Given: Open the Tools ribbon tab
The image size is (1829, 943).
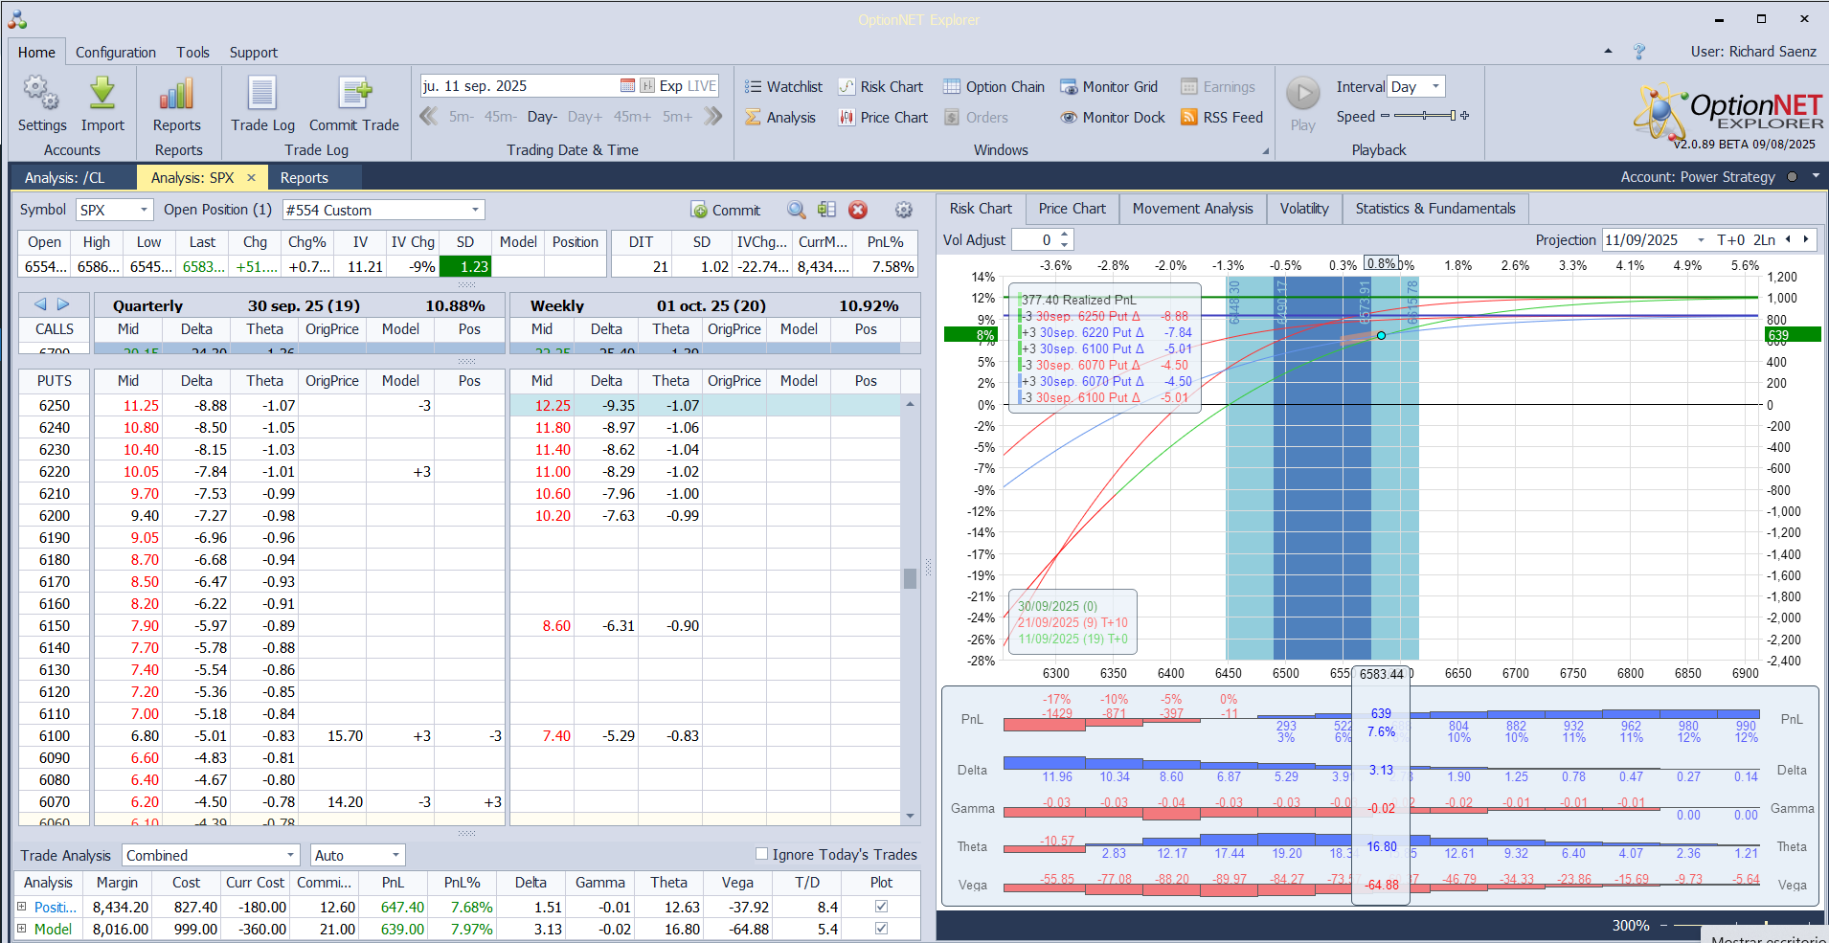Looking at the screenshot, I should (192, 53).
